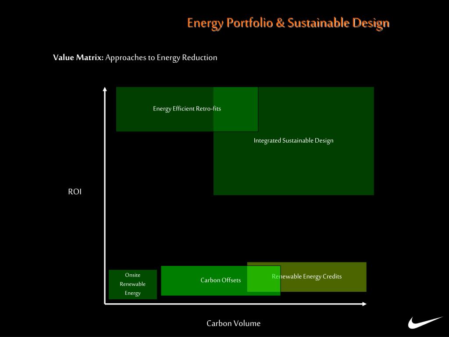
Task: Select the Integrated Sustainable Design rectangle
Action: tap(293, 141)
